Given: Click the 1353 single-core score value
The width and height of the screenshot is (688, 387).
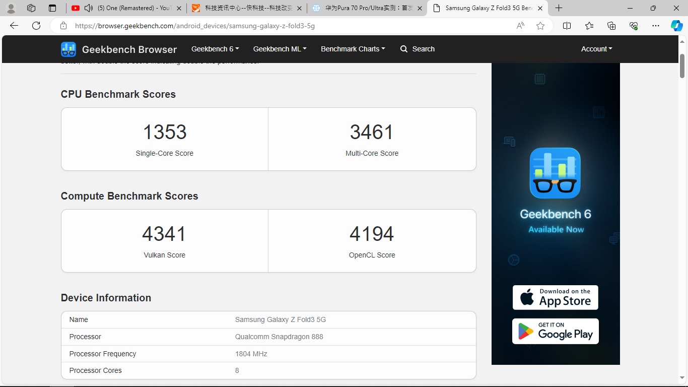Looking at the screenshot, I should click(165, 132).
